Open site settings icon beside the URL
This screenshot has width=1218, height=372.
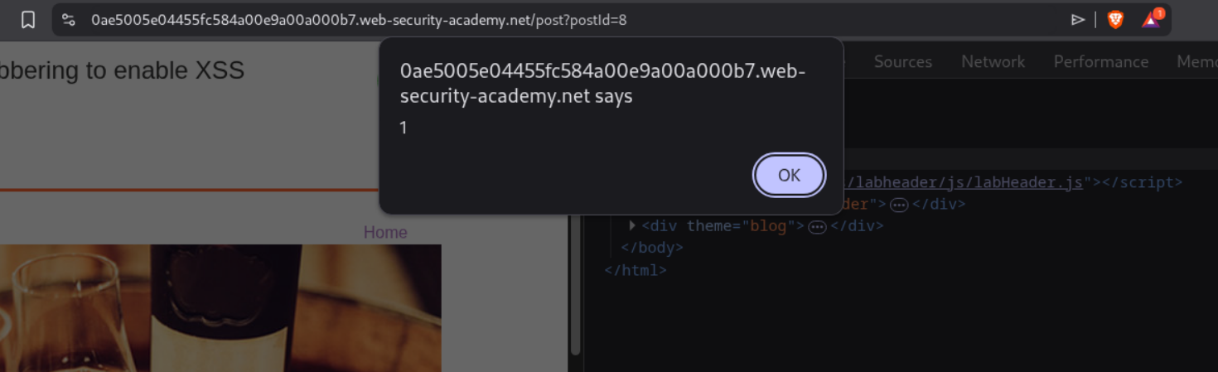click(69, 20)
